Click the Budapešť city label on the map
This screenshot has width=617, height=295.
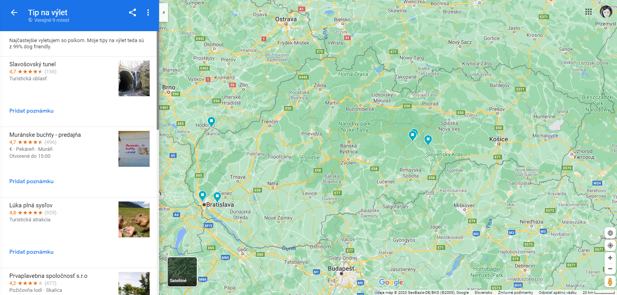[341, 269]
